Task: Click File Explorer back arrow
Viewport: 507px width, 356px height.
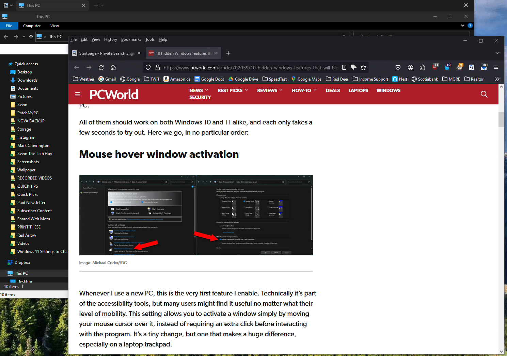Action: click(x=6, y=37)
